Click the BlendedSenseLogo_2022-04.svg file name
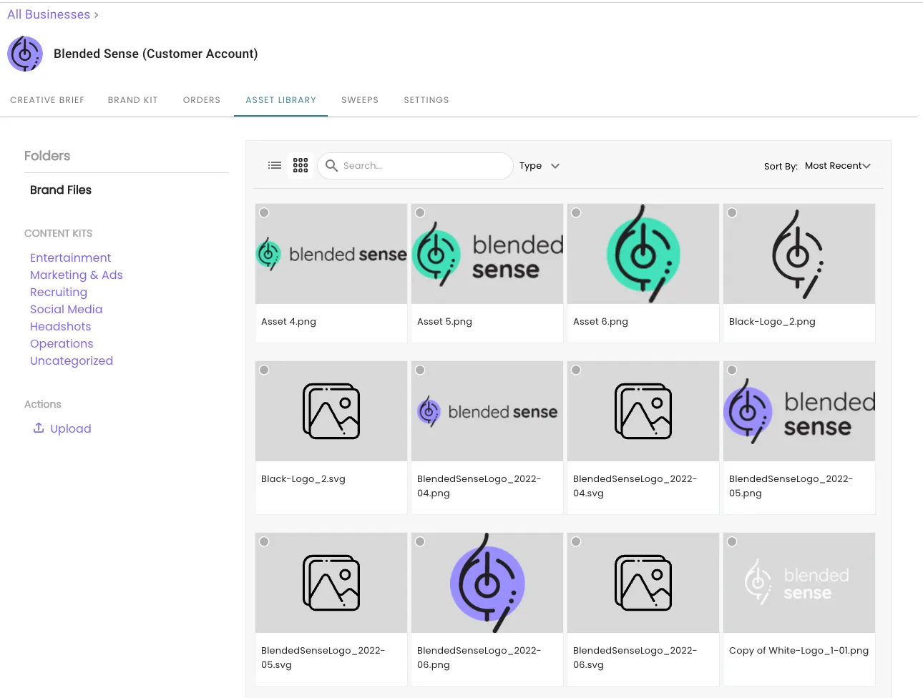Image resolution: width=923 pixels, height=698 pixels. tap(635, 486)
